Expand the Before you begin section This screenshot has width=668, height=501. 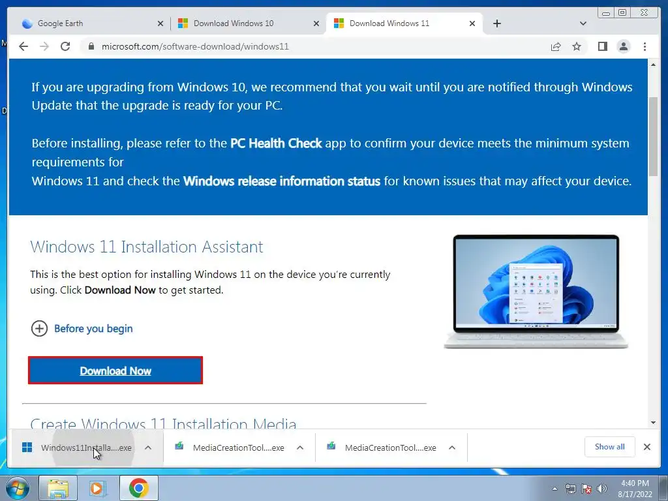(39, 329)
